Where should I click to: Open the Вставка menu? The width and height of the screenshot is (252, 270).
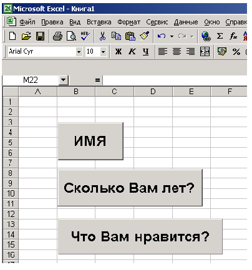[x=99, y=22]
